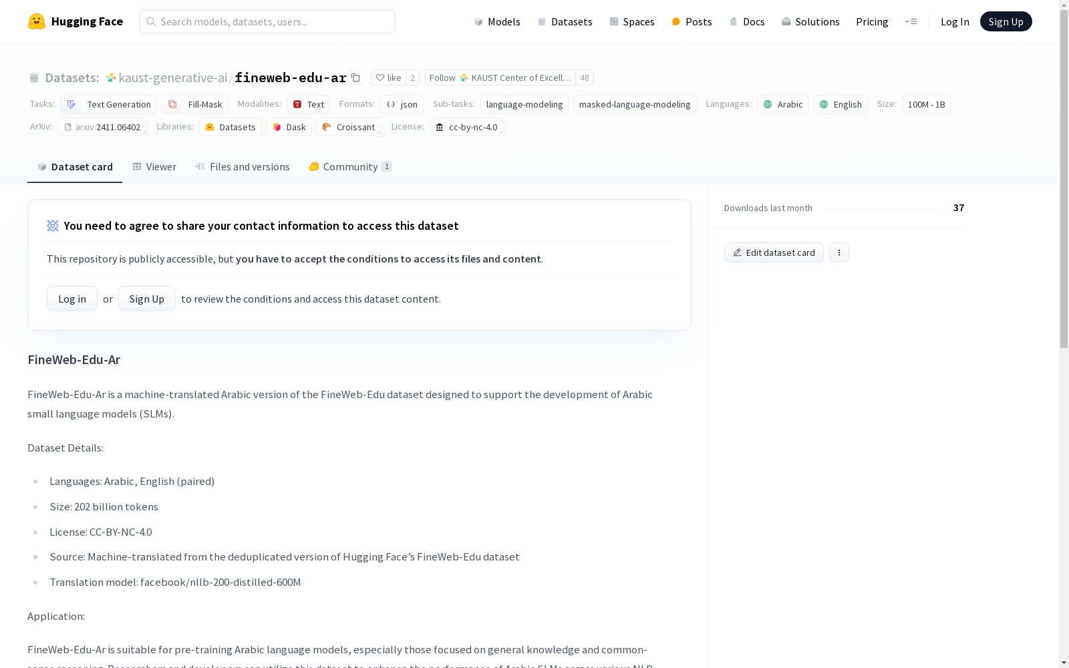Click the gated access badge icon
1069x668 pixels.
click(x=53, y=226)
